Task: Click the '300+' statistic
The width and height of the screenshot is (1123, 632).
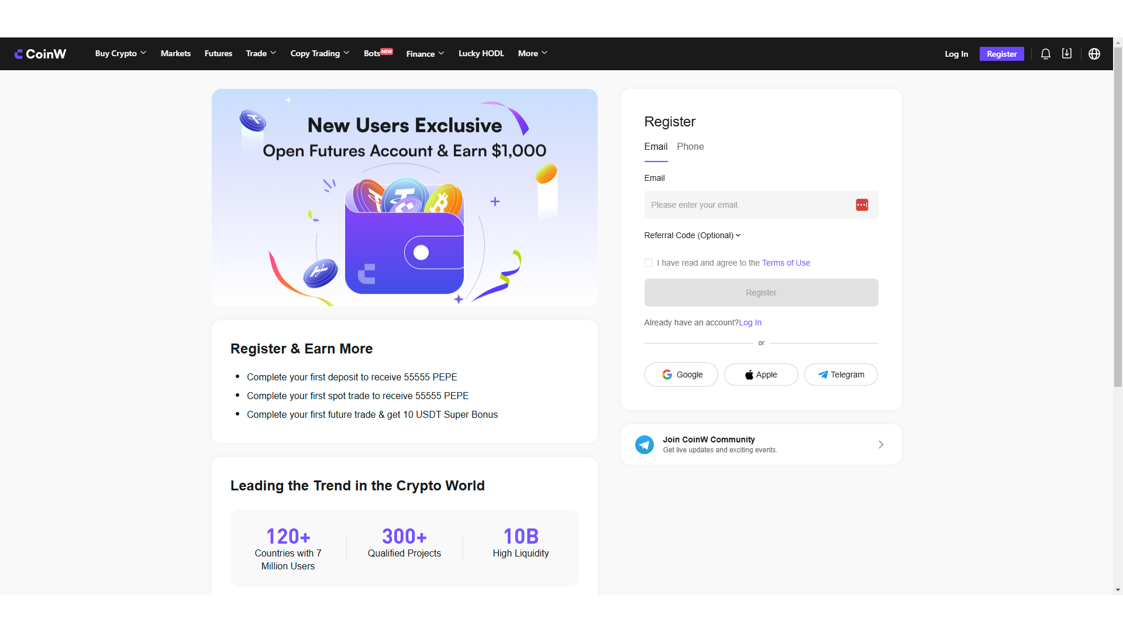Action: click(404, 536)
